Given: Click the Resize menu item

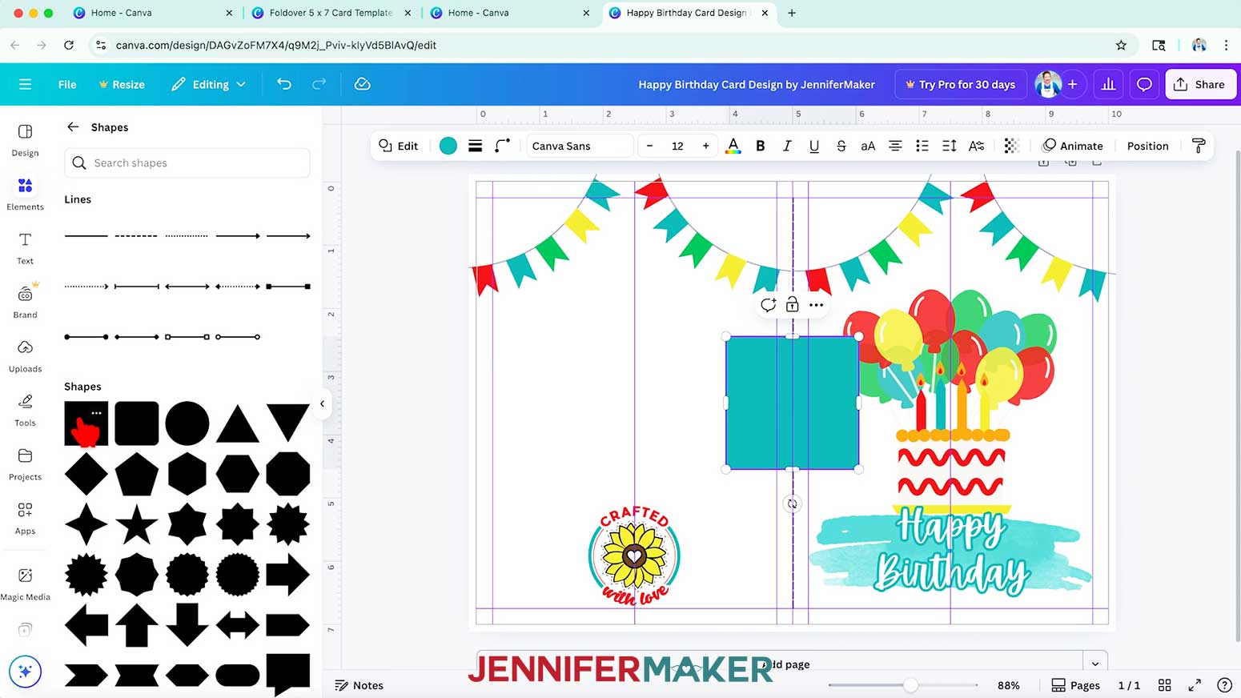Looking at the screenshot, I should [x=122, y=84].
